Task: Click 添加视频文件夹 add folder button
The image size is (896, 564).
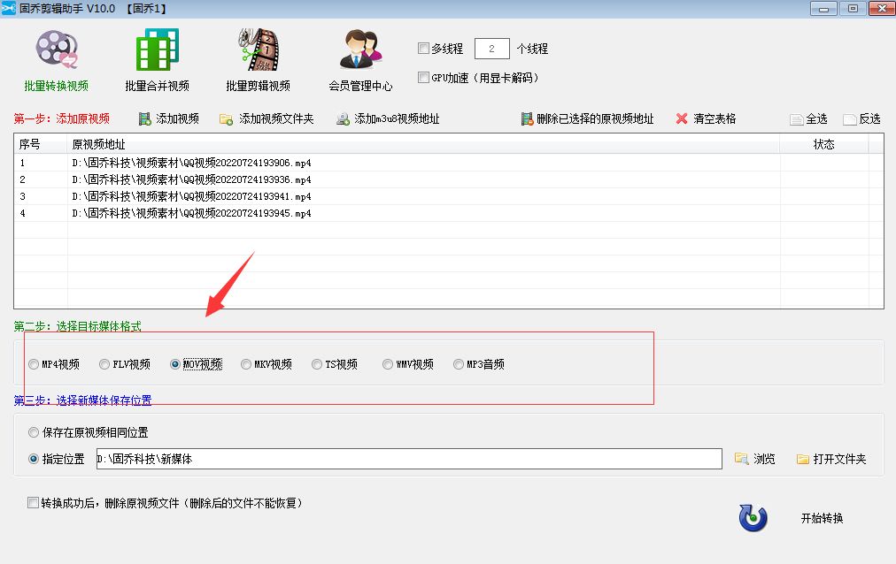Action: pos(266,118)
